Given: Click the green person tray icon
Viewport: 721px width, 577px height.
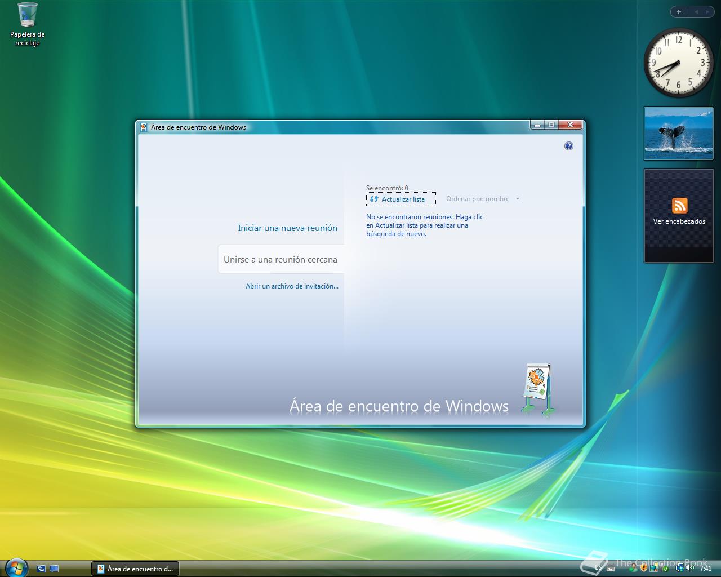Looking at the screenshot, I should point(634,568).
